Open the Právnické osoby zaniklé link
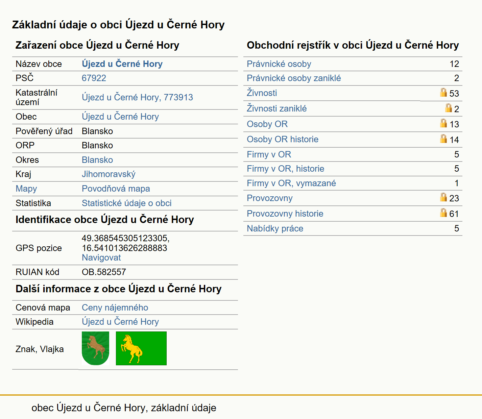Screen dimensions: 482x419 [294, 78]
